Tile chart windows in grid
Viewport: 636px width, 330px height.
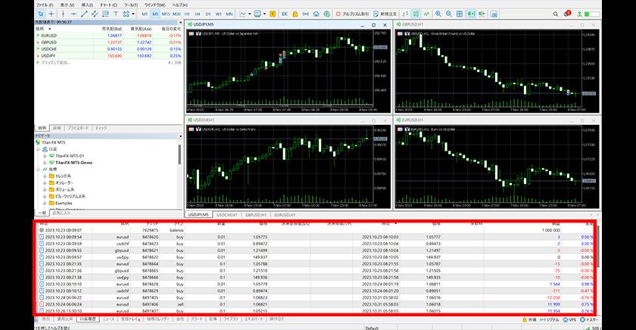pos(460,14)
